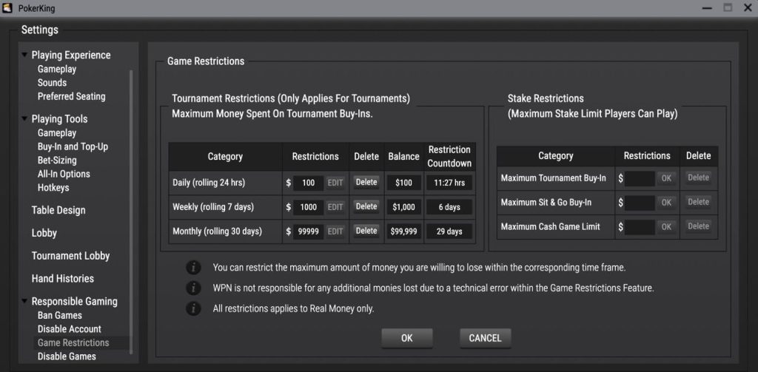Open the Preferred Seating option
Viewport: 758px width, 372px height.
click(71, 97)
